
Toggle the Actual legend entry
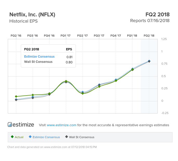(x=17, y=137)
